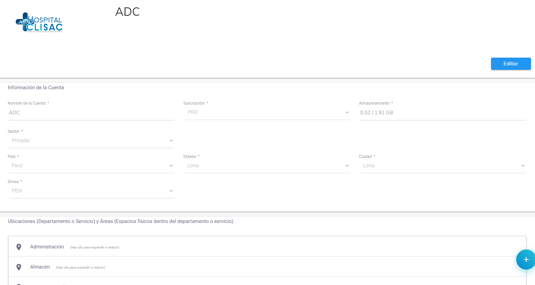
Task: Click the Hospital CLISAC logo
Action: (39, 22)
